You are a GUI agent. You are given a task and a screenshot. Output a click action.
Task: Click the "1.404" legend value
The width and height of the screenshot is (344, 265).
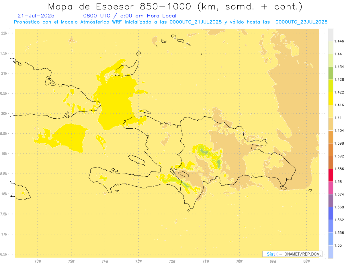[x=339, y=130]
